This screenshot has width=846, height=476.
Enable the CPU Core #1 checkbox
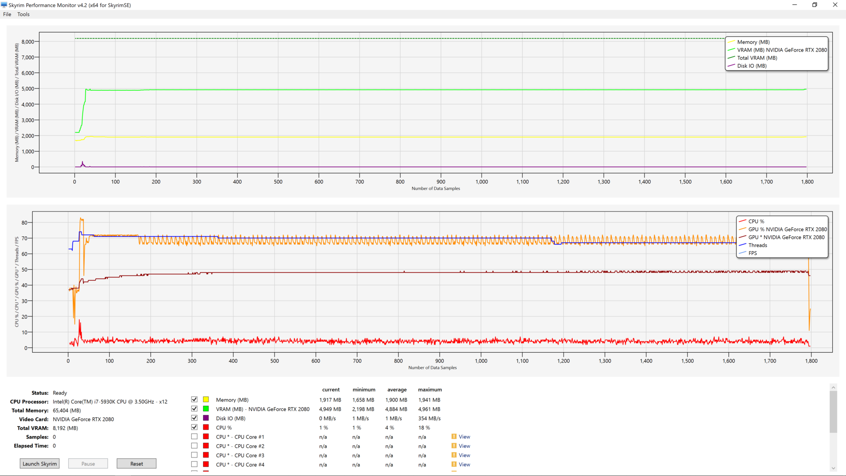click(194, 436)
